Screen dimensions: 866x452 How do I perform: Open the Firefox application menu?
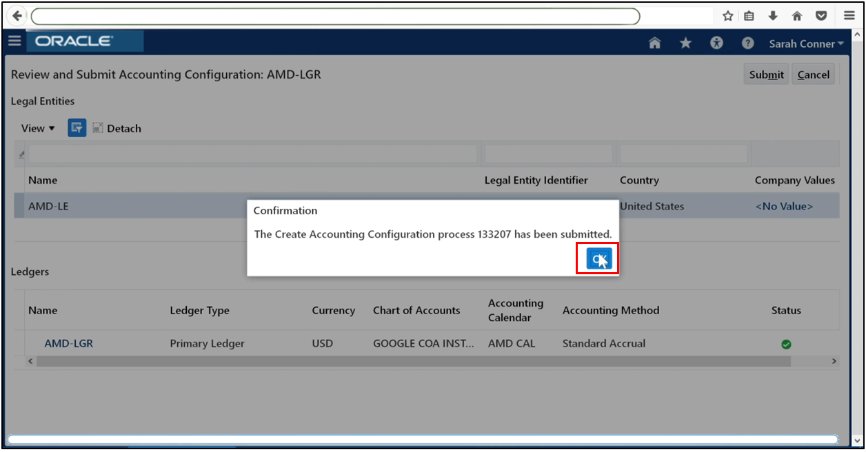tap(849, 14)
